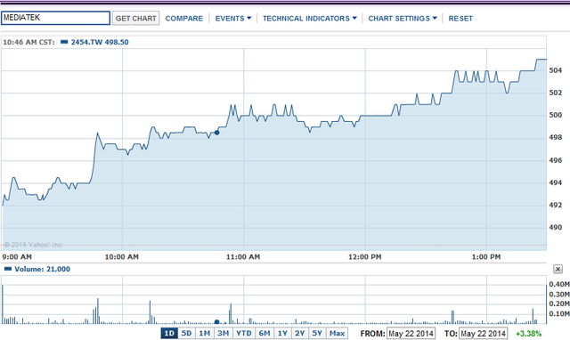Viewport: 570px width, 340px height.
Task: Click the 10:46 AM CST timestamp
Action: pyautogui.click(x=28, y=42)
